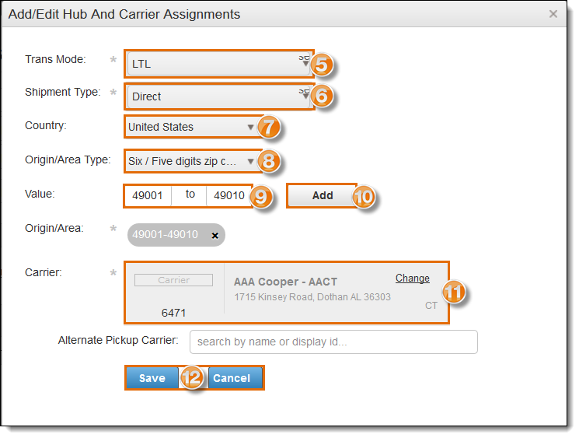Click the orange callout badge numbered 9
The image size is (579, 438).
tap(262, 197)
